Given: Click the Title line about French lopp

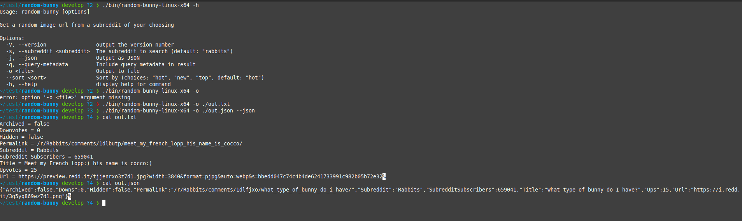Looking at the screenshot, I should [x=76, y=163].
